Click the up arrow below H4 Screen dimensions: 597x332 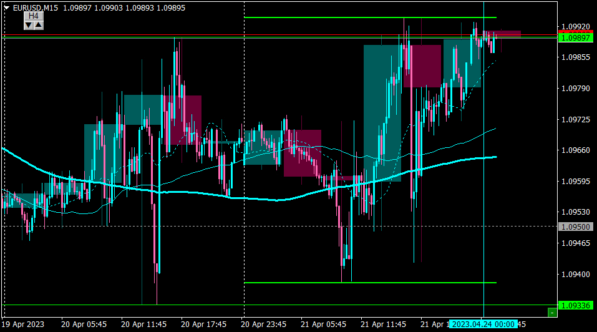point(39,26)
